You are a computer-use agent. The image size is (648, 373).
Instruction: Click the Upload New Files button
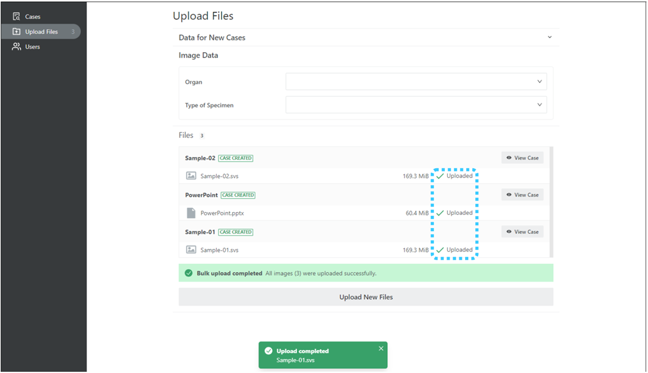(x=366, y=297)
